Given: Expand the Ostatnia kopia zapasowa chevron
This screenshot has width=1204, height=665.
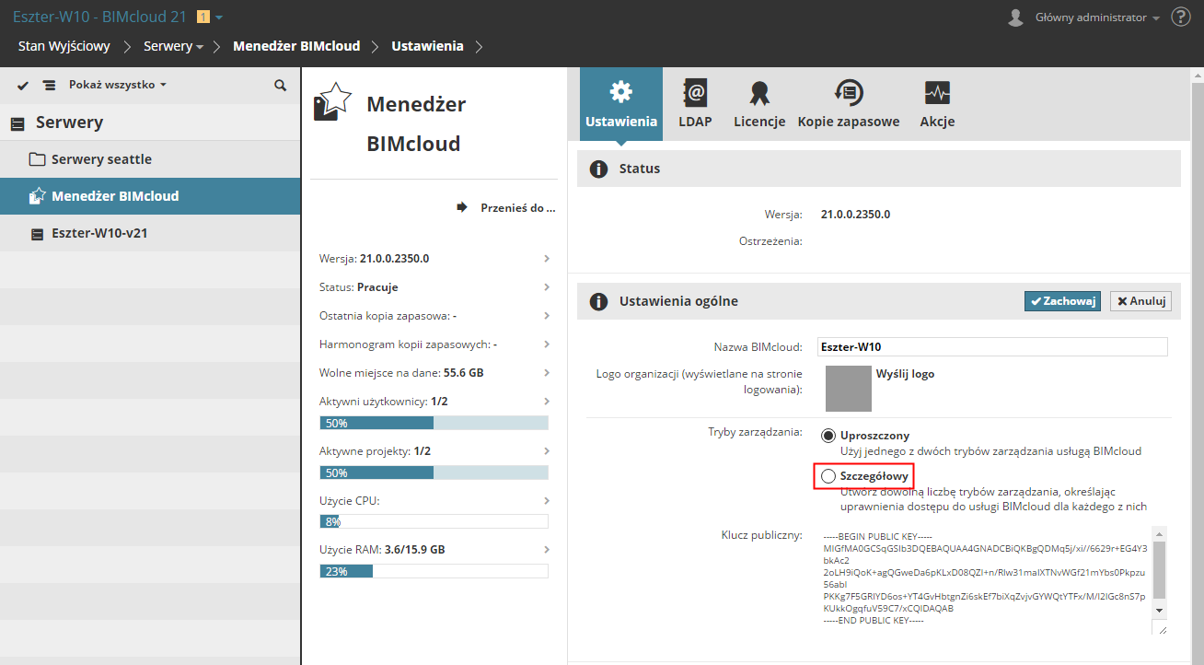Looking at the screenshot, I should 547,316.
